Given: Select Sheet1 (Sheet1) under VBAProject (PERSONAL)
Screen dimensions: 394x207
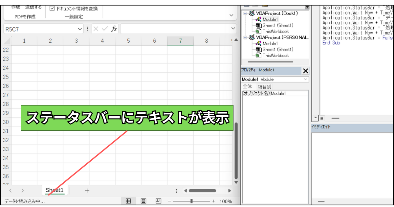Looking at the screenshot, I should point(278,49).
